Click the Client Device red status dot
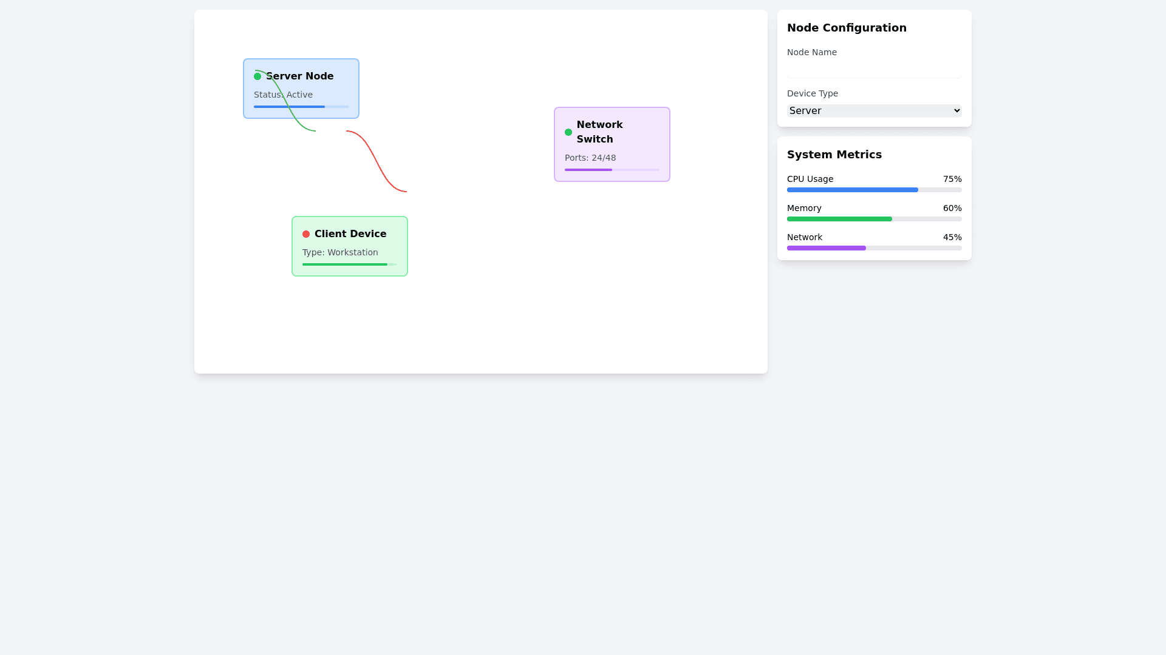 [x=306, y=234]
